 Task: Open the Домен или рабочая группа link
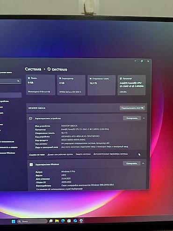[x=60, y=154]
